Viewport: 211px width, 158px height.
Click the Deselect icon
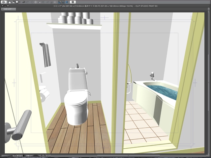(47, 2)
